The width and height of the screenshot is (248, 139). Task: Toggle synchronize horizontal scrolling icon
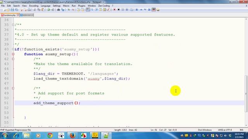[83, 10]
